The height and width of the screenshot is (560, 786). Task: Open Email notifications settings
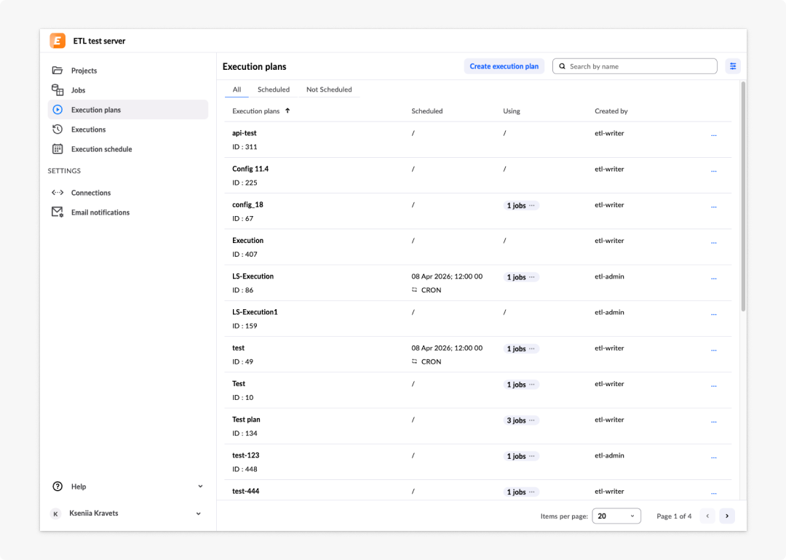tap(128, 212)
